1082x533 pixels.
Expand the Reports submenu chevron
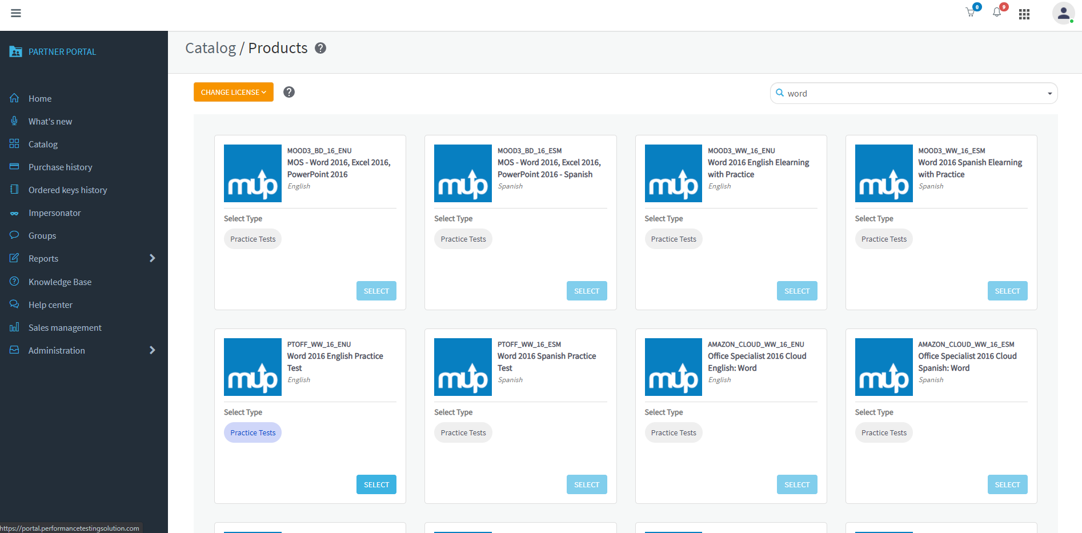(x=152, y=258)
